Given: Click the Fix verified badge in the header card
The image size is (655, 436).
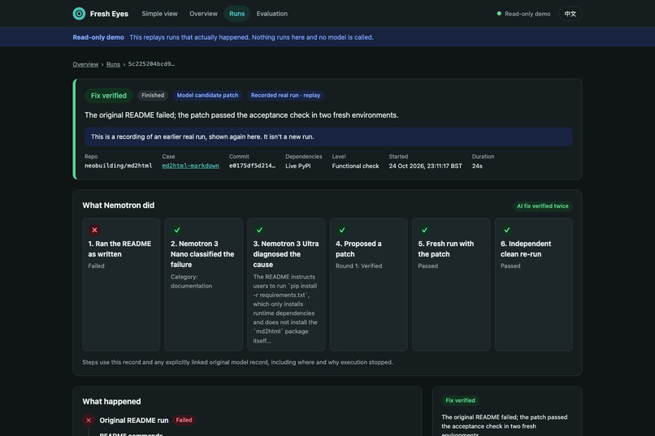Looking at the screenshot, I should click(109, 96).
